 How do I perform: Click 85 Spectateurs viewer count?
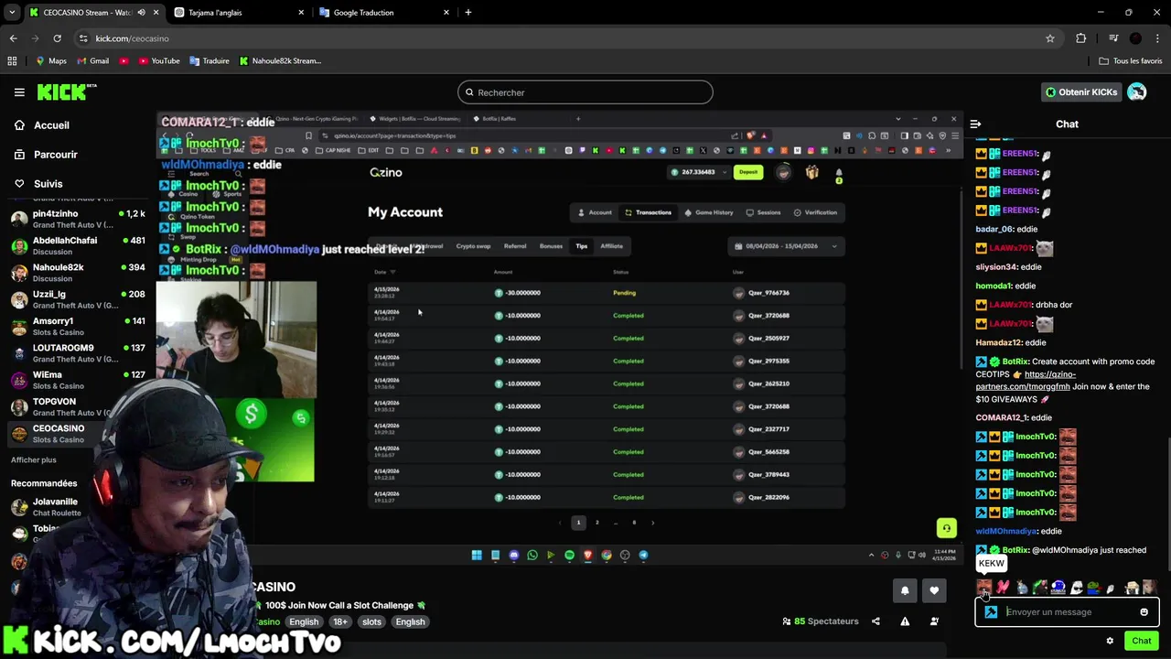tap(820, 621)
